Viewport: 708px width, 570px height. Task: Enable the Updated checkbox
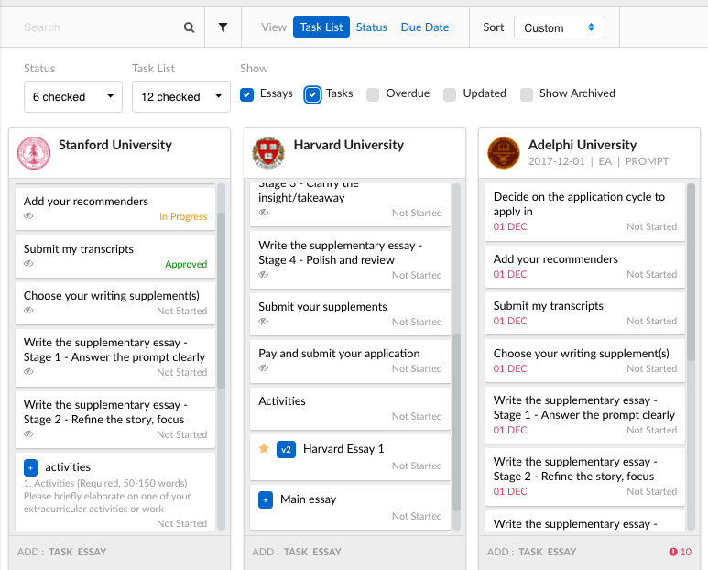[450, 95]
